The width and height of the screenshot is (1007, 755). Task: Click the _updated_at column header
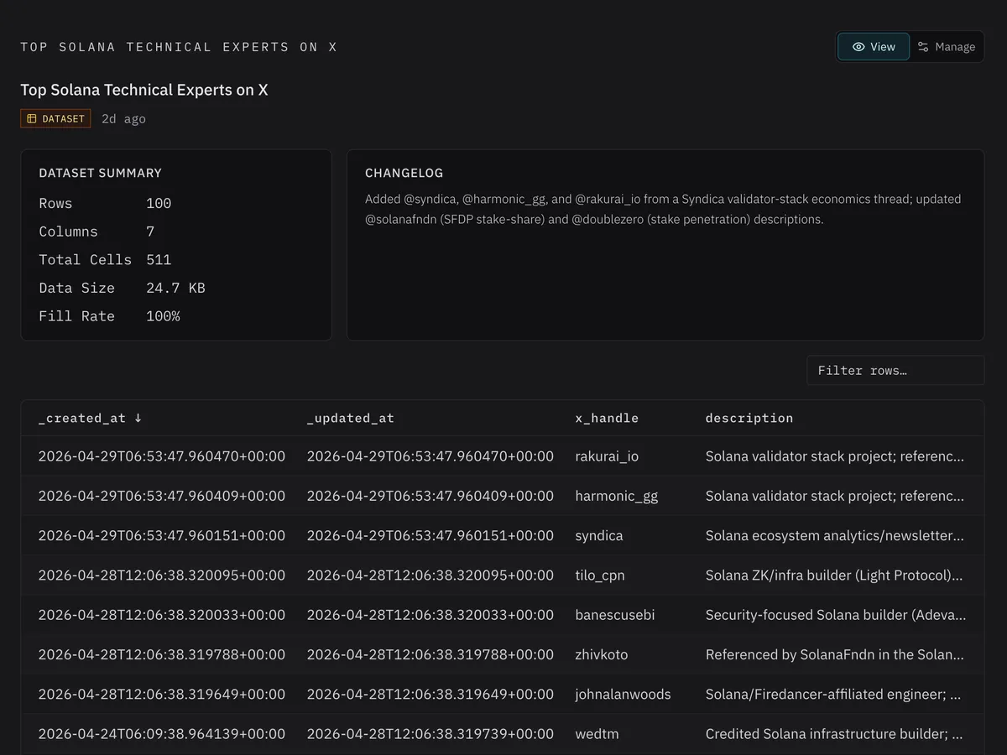click(x=350, y=418)
